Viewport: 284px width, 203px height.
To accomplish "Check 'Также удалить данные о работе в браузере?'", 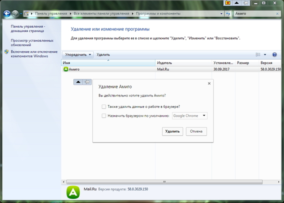I will (104, 107).
